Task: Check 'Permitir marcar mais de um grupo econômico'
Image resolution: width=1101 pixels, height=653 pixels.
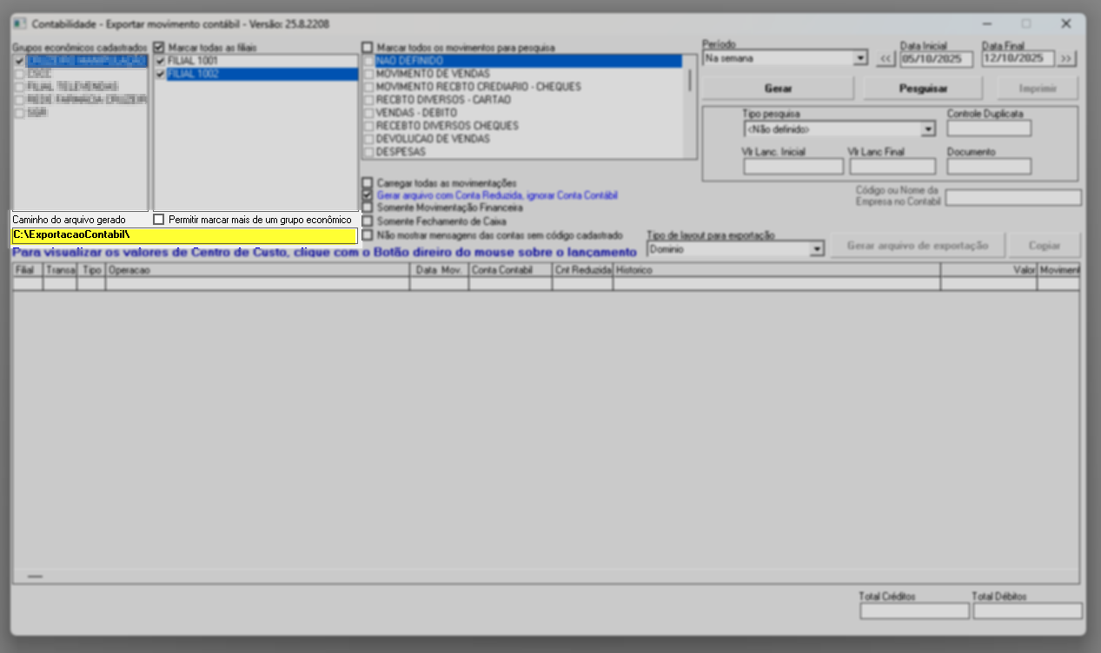Action: [158, 220]
